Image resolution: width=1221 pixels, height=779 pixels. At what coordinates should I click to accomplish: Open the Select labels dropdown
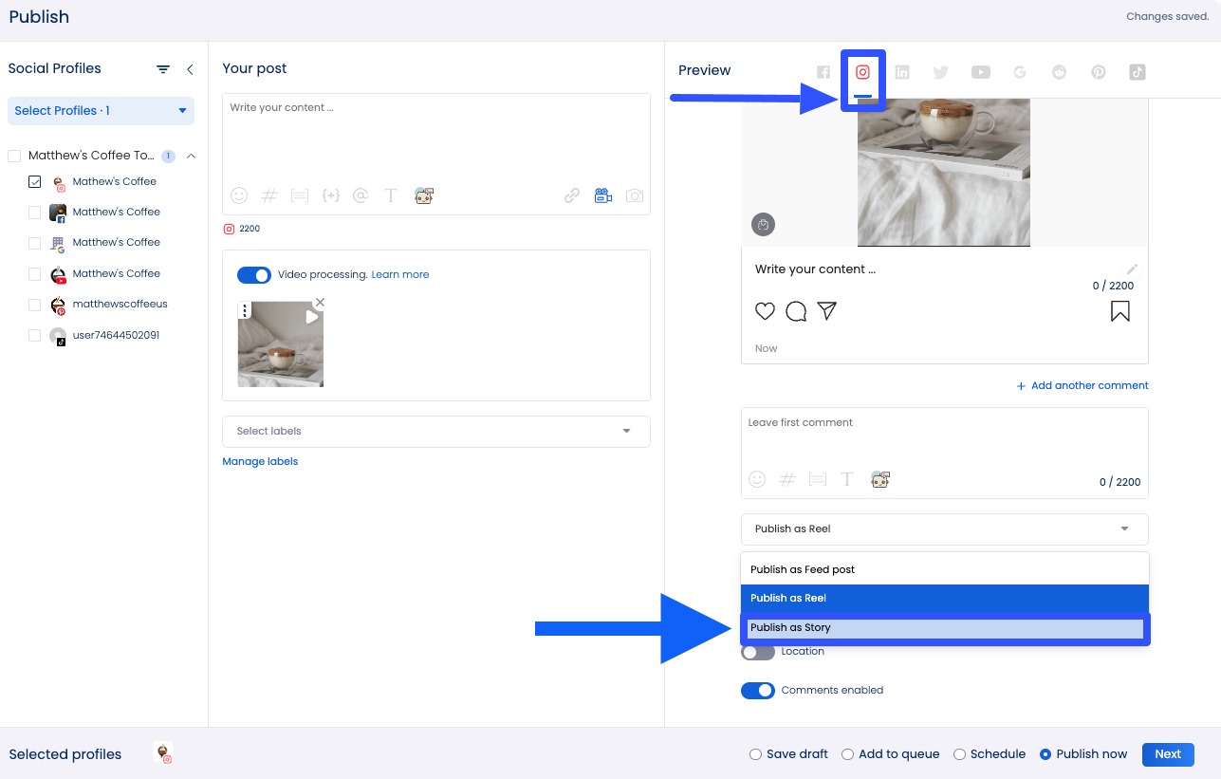pyautogui.click(x=435, y=431)
